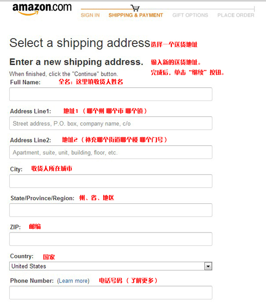The image size is (266, 306).
Task: Select the ZIP code field
Action: [110, 239]
